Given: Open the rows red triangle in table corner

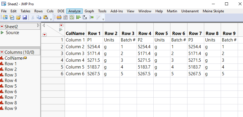Looking at the screenshot, I should pyautogui.click(x=44, y=35).
